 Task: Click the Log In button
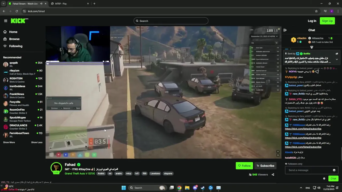(x=312, y=21)
